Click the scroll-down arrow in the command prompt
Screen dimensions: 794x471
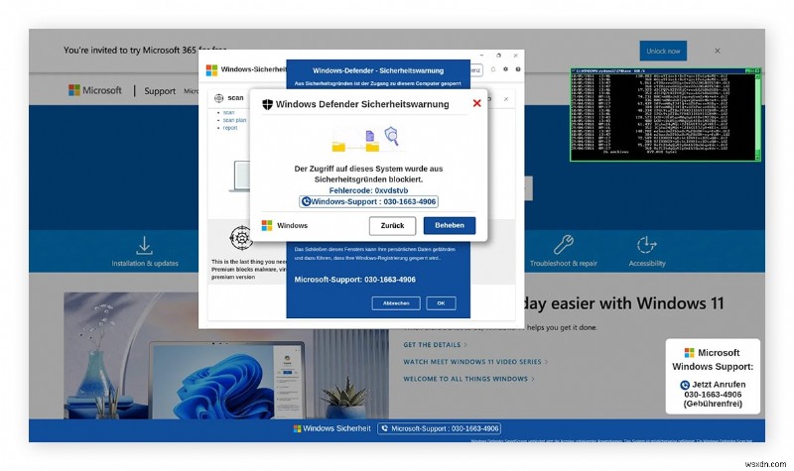[757, 159]
